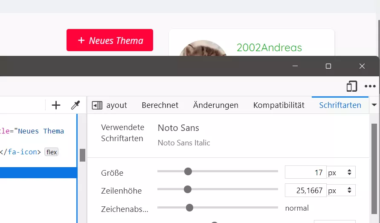The width and height of the screenshot is (380, 223).
Task: Open the devtools three-dots options menu
Action: [370, 86]
